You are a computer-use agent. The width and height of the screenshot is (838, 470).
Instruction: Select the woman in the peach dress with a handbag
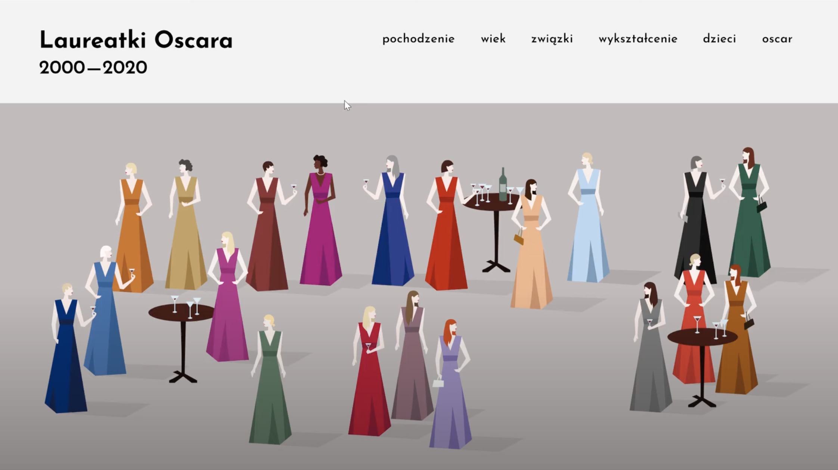click(x=531, y=244)
